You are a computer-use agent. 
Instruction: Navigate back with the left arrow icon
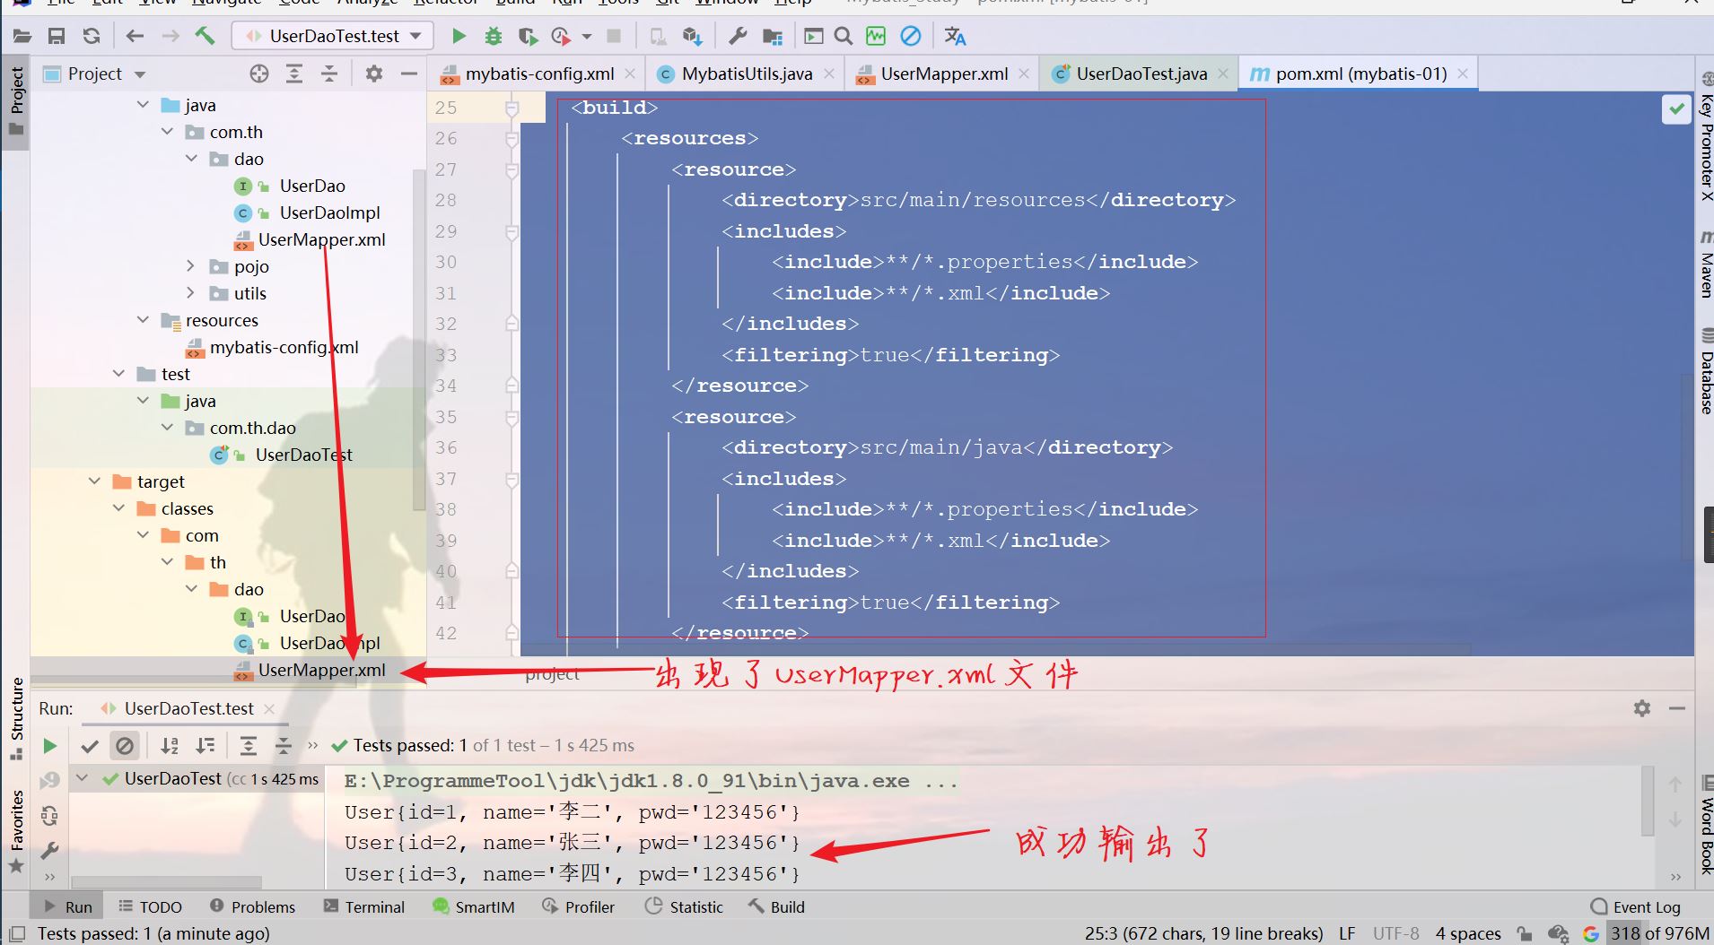136,36
